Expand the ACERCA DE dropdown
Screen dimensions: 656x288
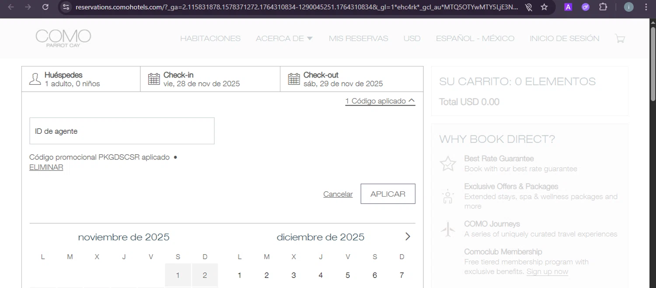(x=284, y=38)
